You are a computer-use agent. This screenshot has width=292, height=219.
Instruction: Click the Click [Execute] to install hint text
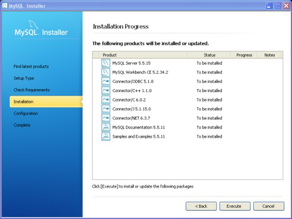point(143,186)
